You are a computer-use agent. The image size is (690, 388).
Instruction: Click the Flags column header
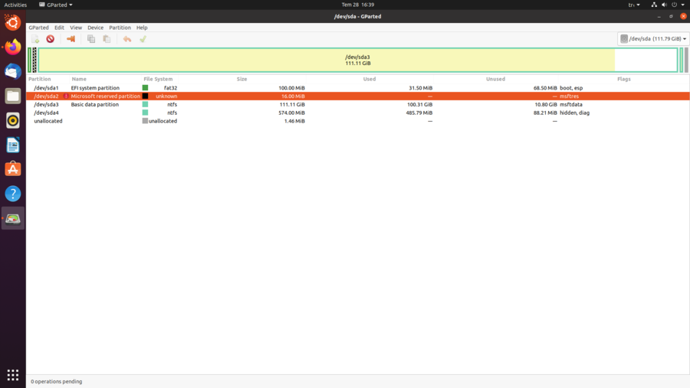click(624, 79)
